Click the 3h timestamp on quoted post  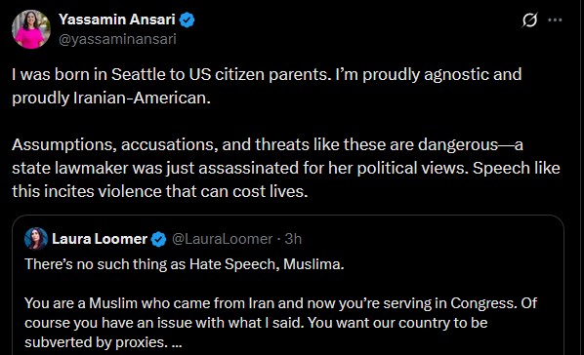point(293,239)
